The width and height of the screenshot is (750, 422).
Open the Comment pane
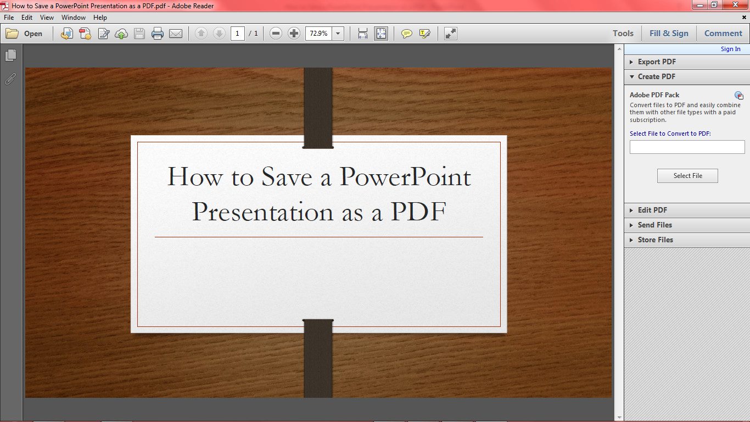(723, 34)
